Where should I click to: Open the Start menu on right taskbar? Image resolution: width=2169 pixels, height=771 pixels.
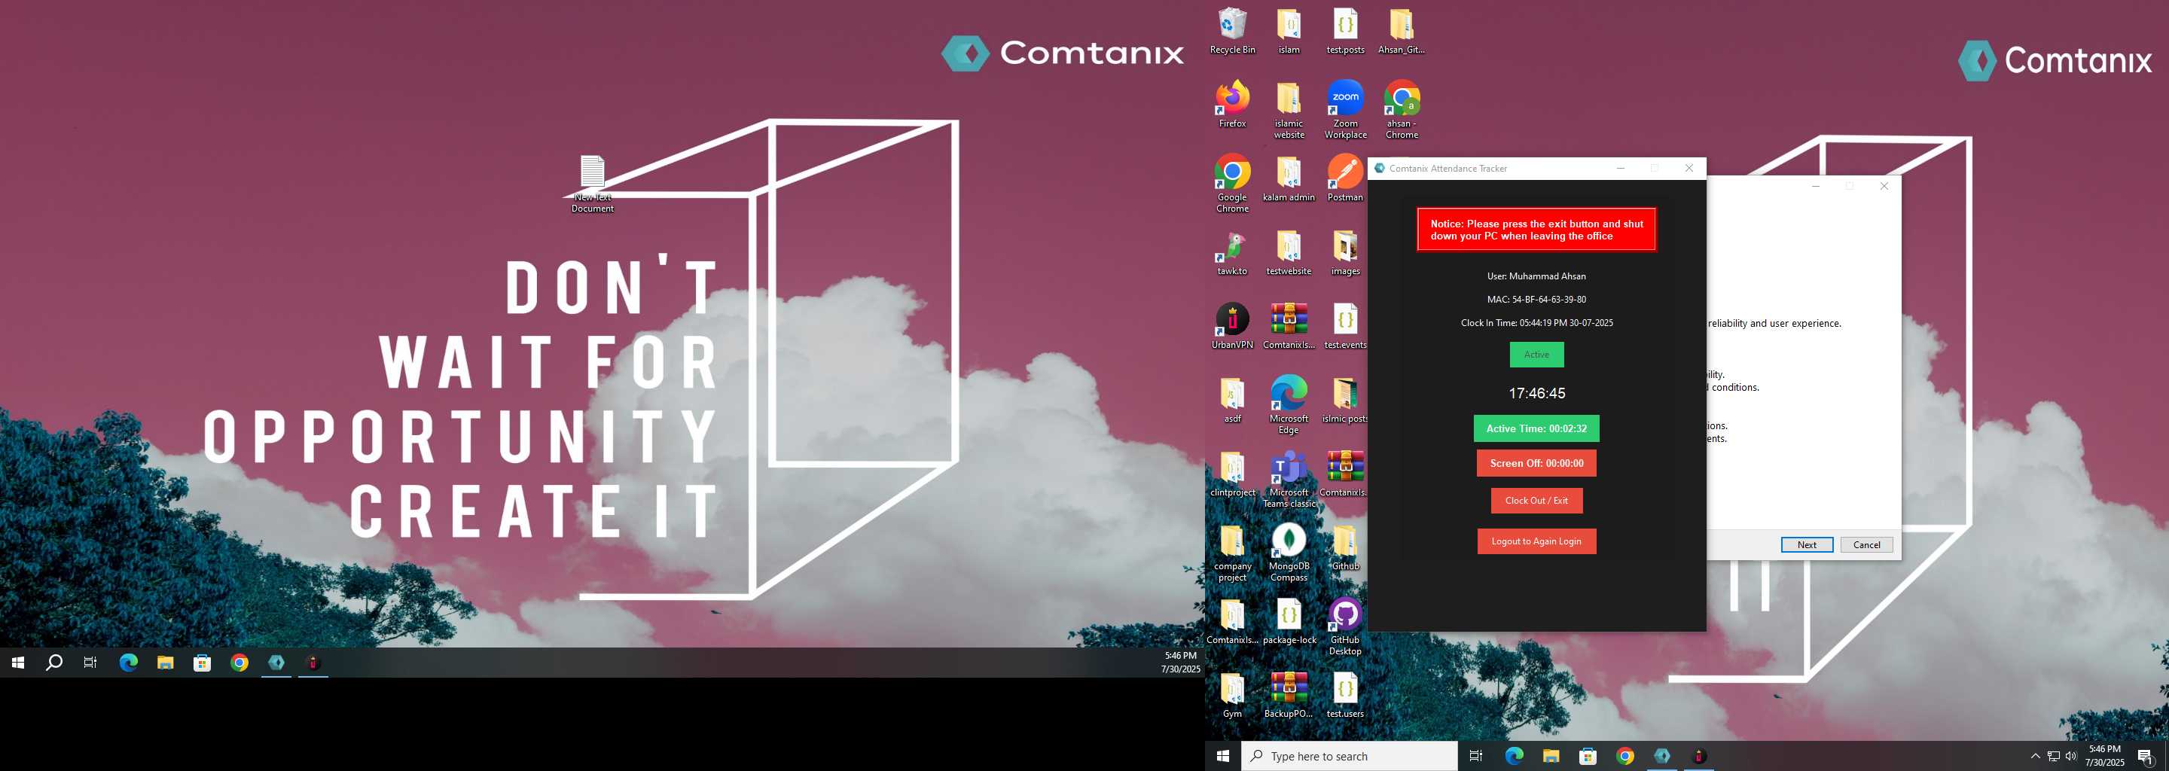(1222, 756)
